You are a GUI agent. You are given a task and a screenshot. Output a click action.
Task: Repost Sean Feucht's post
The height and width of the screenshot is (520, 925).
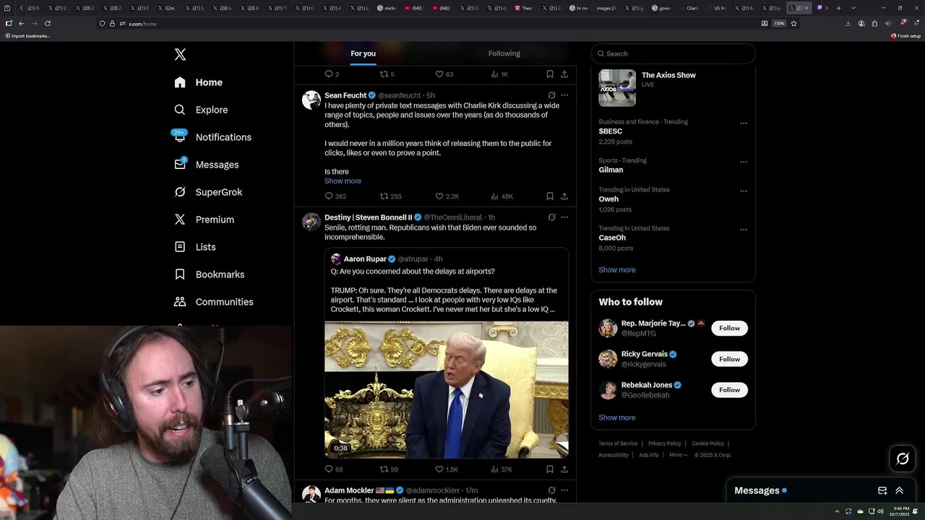390,196
